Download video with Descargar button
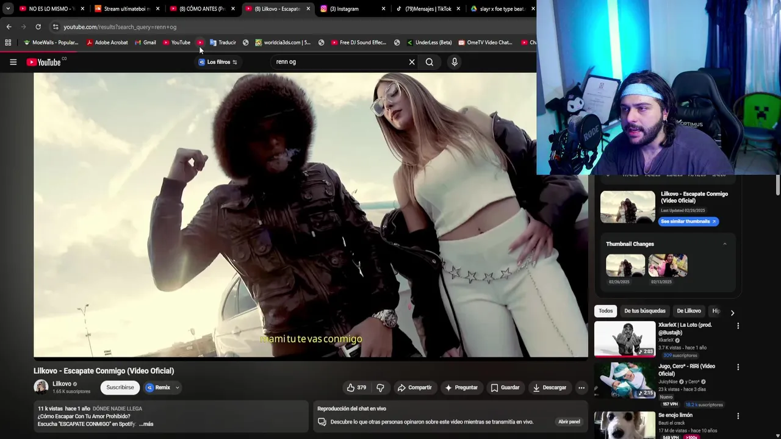 (x=550, y=387)
